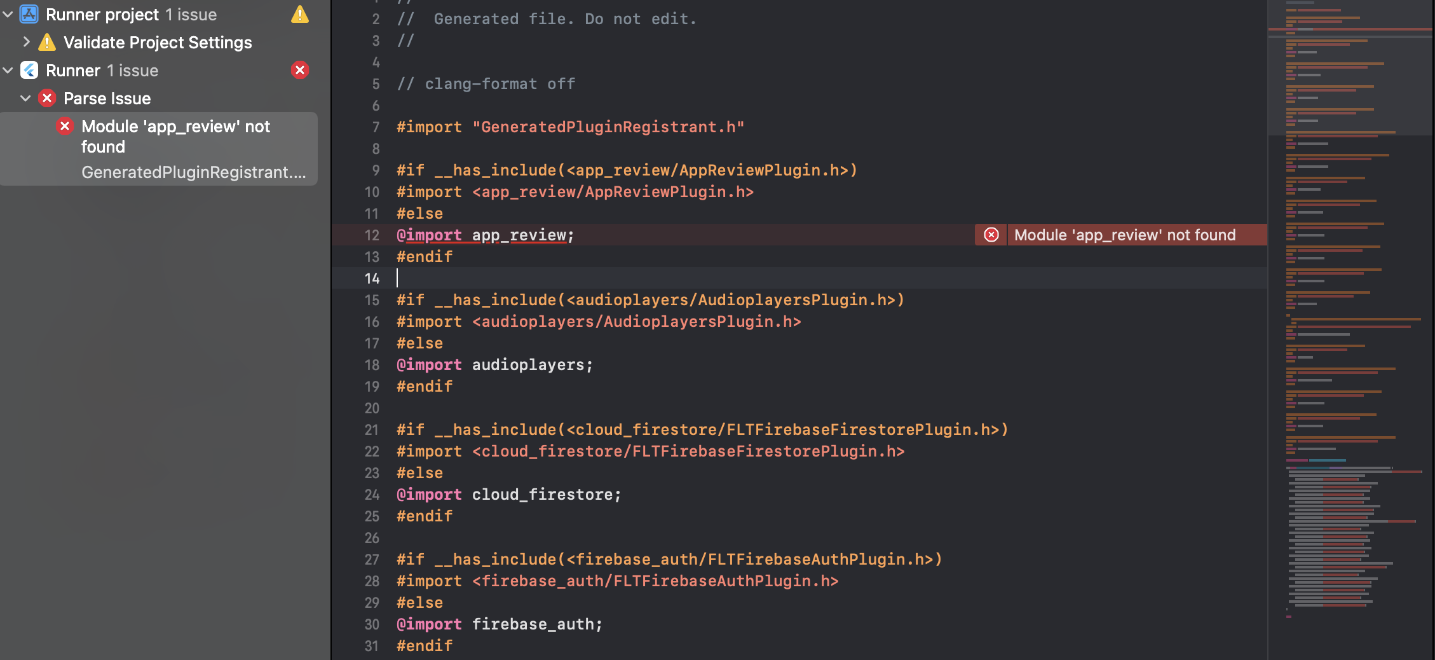Click '#import <audioplayers/AudioplayersPlugin.h>' on line 16
The height and width of the screenshot is (660, 1435).
[x=599, y=322]
